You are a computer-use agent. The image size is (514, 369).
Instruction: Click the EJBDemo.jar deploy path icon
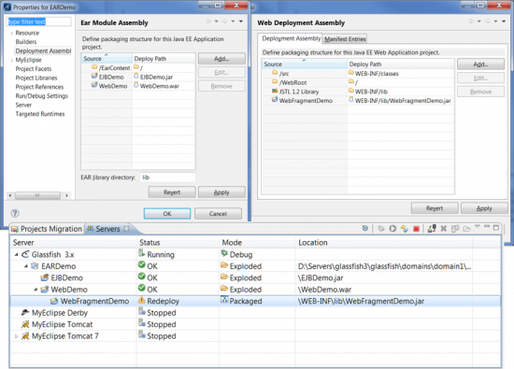[x=136, y=77]
